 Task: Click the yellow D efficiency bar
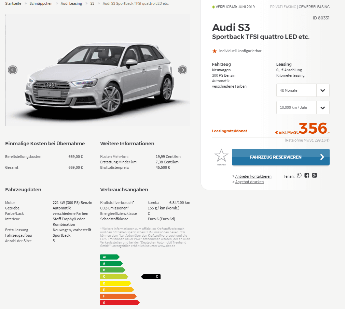point(115,283)
